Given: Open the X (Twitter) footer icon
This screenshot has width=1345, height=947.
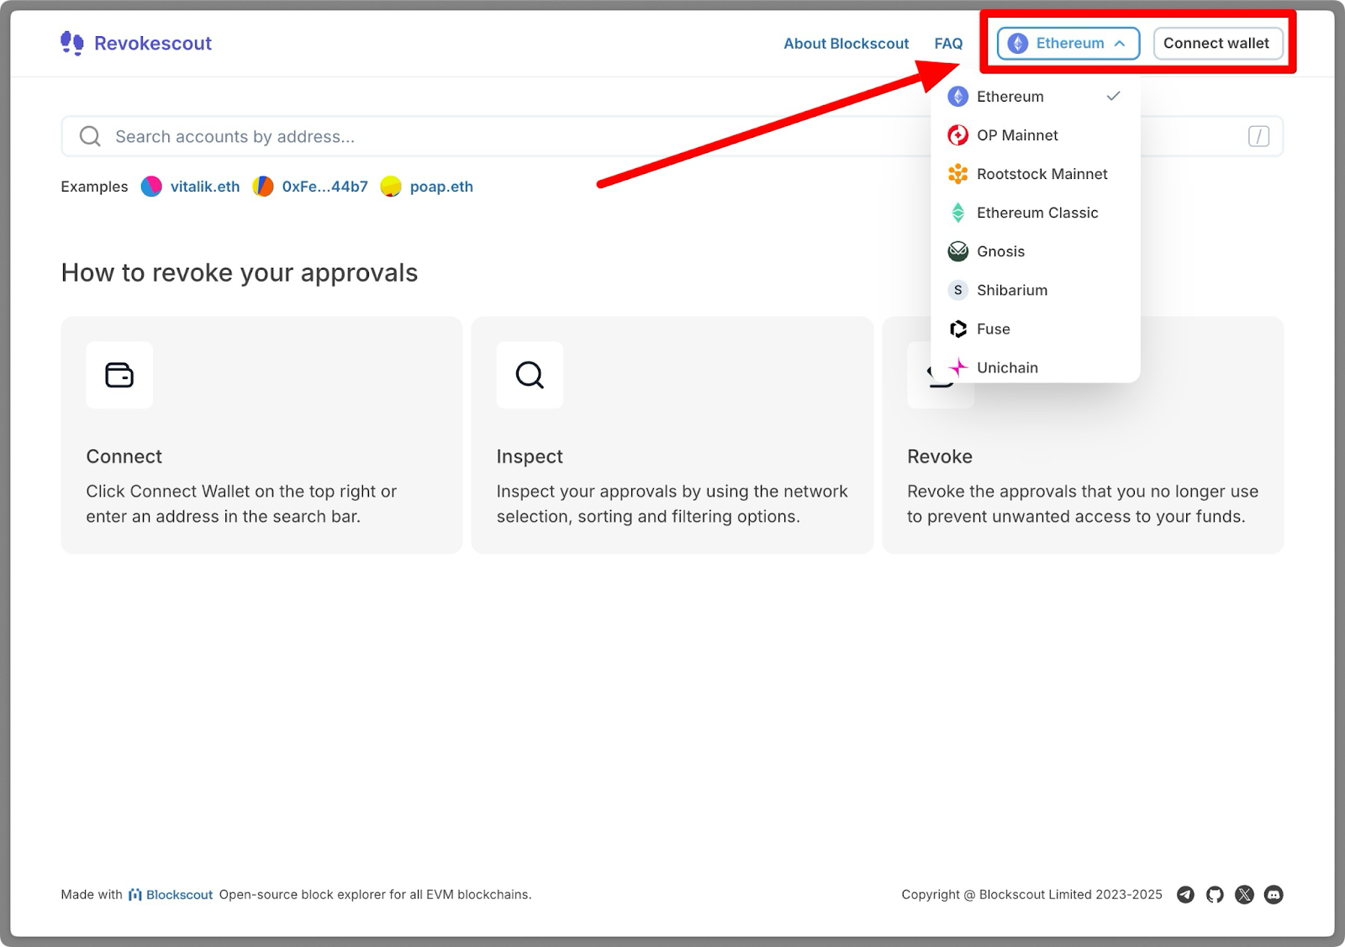Looking at the screenshot, I should click(1244, 895).
